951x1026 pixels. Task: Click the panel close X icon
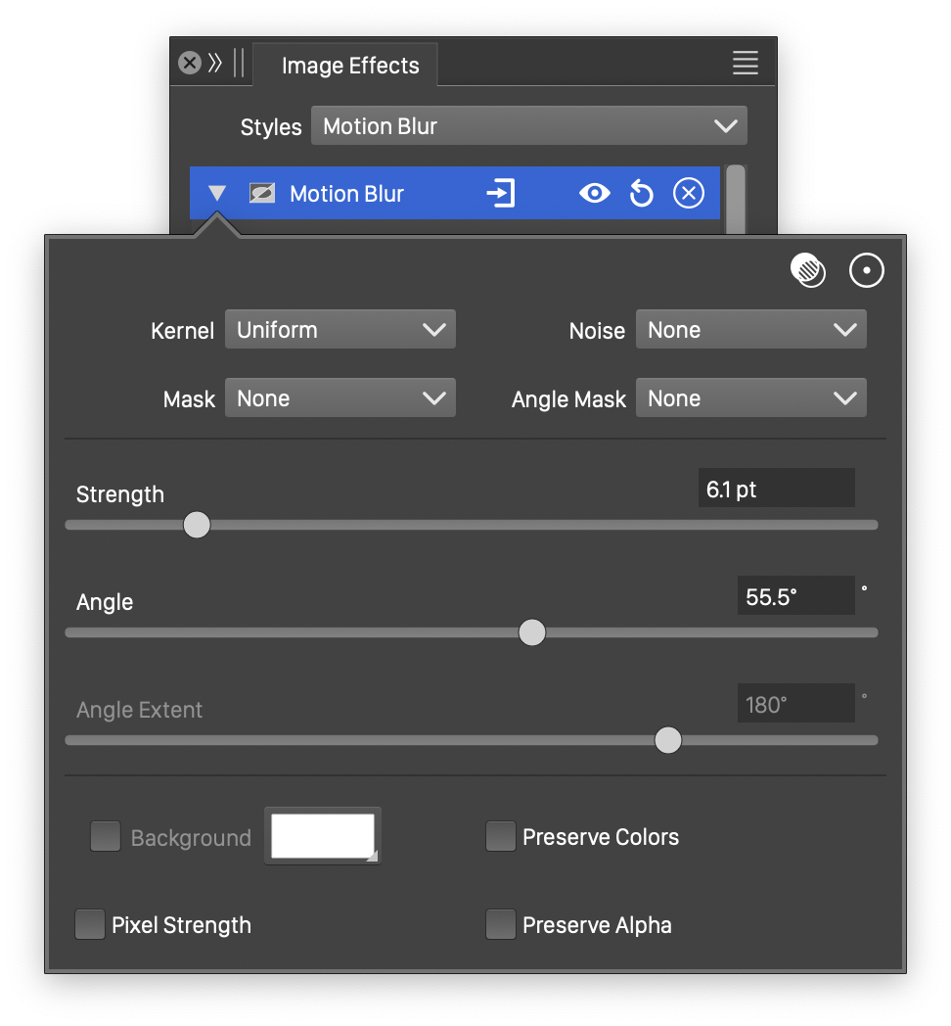pos(189,64)
